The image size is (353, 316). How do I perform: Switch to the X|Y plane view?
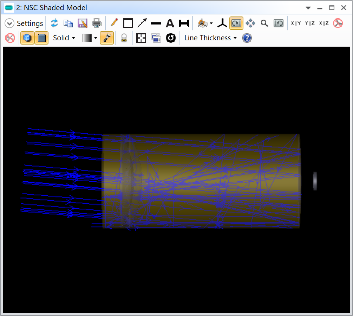pos(296,23)
